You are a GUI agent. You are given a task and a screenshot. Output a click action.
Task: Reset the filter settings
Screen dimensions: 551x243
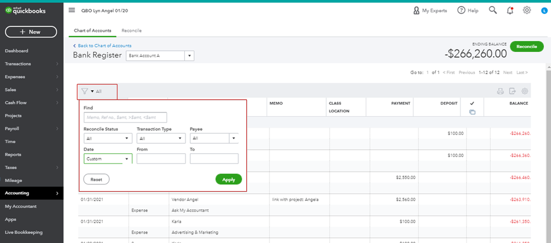click(x=96, y=180)
